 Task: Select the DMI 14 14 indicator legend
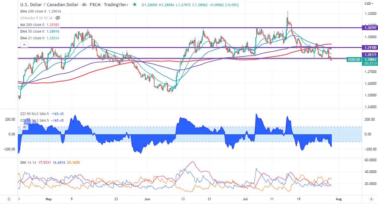pyautogui.click(x=28, y=162)
